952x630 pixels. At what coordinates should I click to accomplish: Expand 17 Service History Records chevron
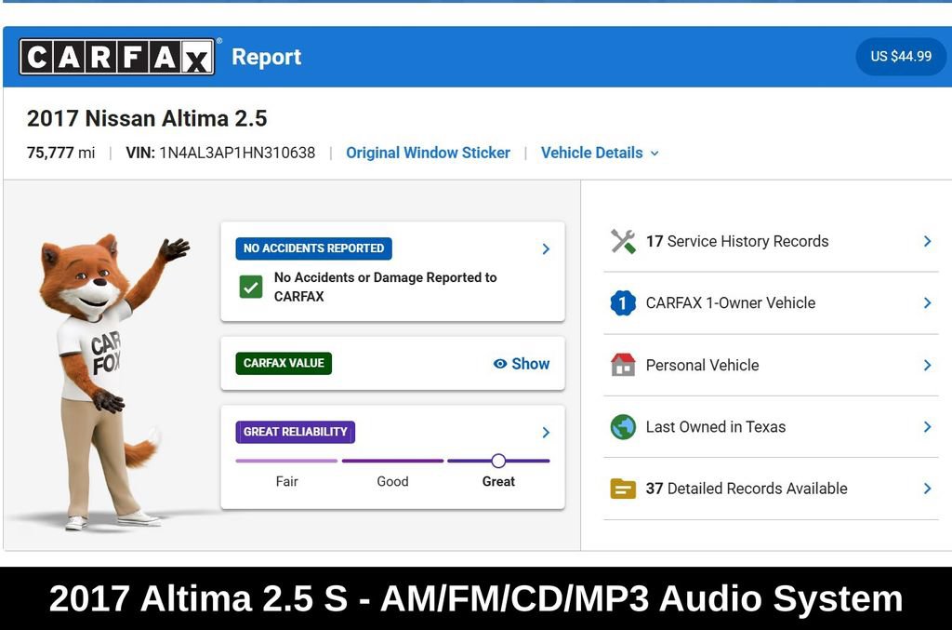pos(927,241)
